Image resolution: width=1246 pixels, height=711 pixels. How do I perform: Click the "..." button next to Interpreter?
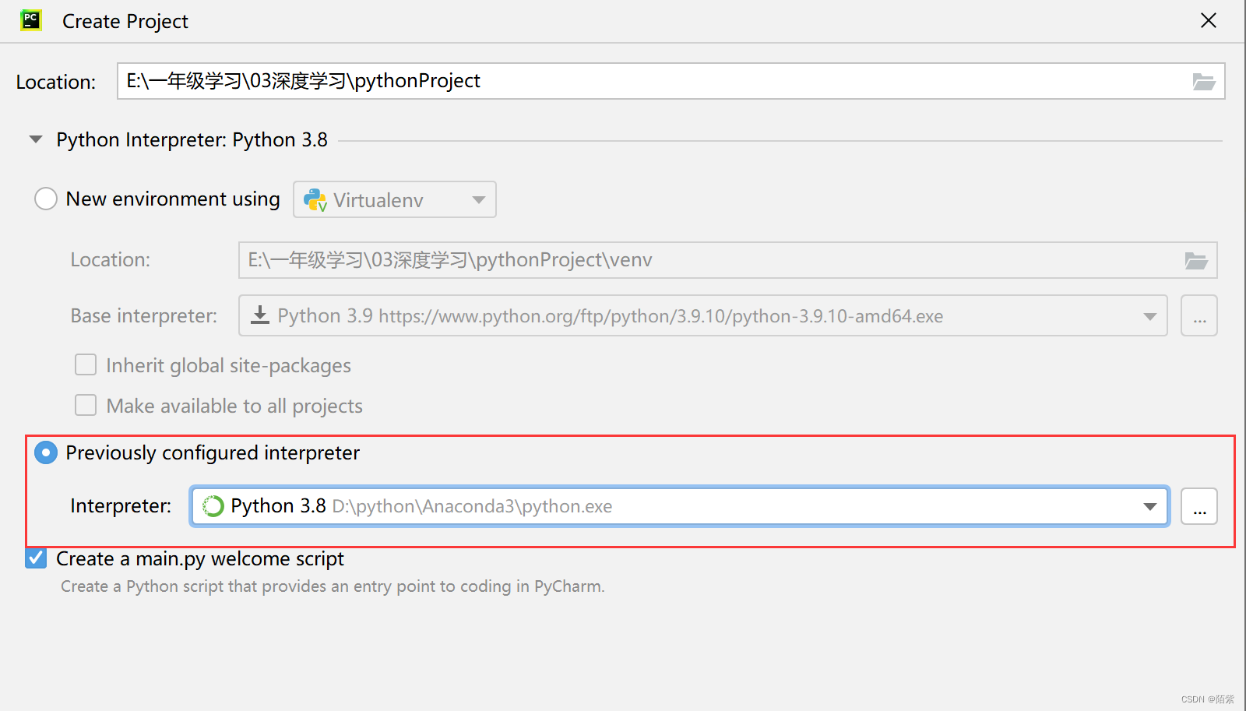click(x=1199, y=506)
